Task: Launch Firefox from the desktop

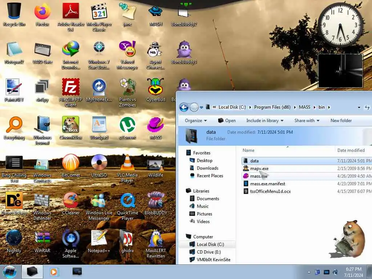Action: coord(42,14)
